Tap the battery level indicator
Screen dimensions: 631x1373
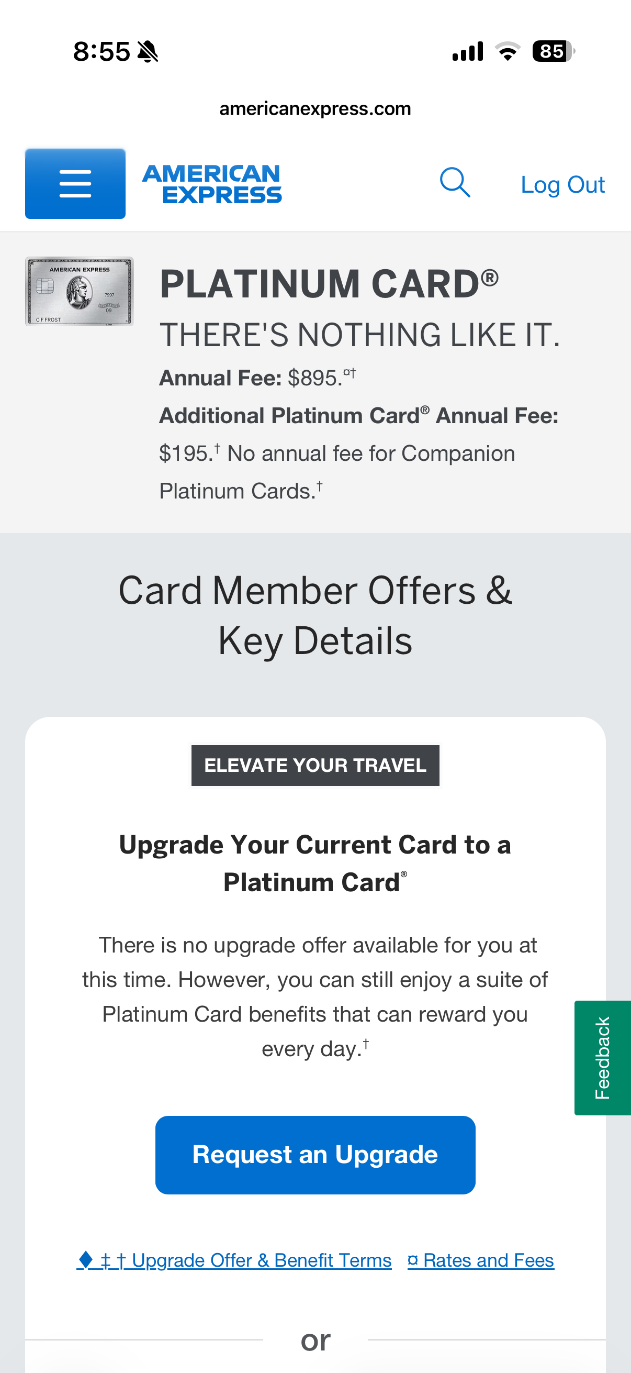pos(553,51)
